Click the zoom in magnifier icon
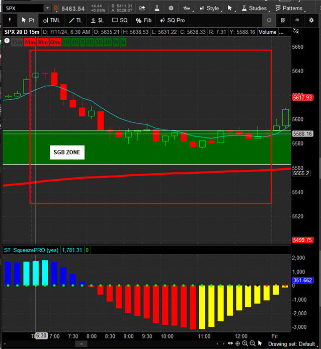Viewport: 321px width, 349px height. click(x=245, y=343)
